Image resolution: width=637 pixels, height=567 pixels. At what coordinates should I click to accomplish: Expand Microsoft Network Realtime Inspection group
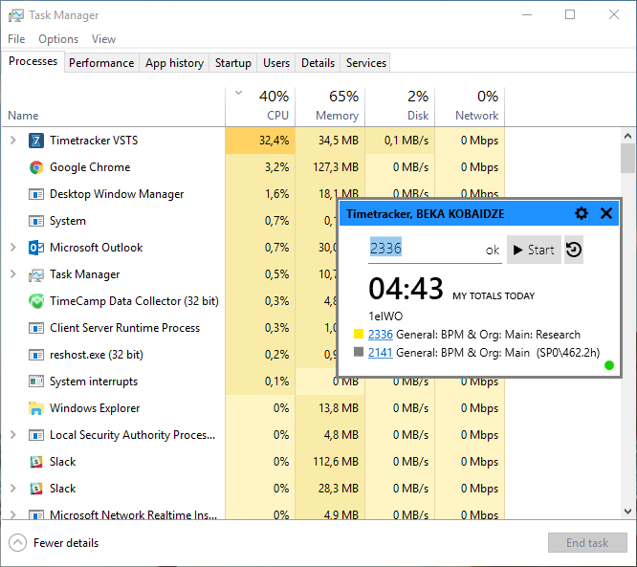[13, 514]
